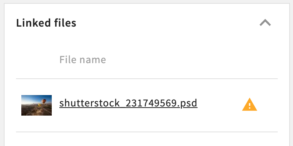
Task: Click the gray chevron next to Linked files
Action: pyautogui.click(x=265, y=23)
